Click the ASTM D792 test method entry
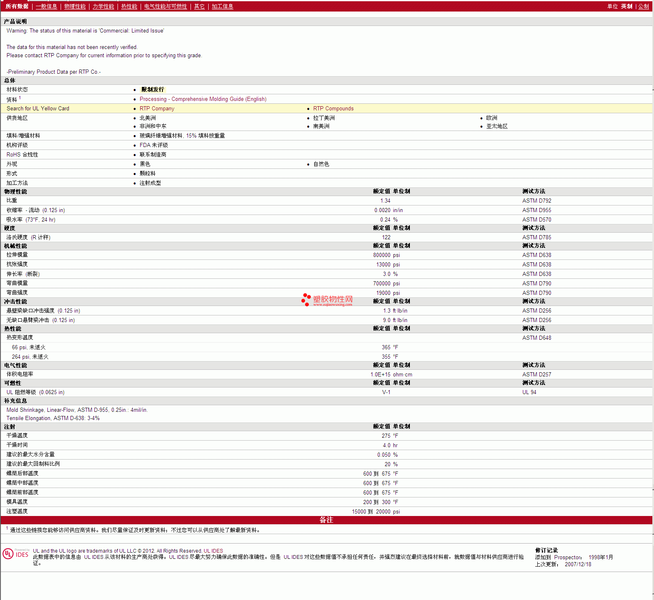 (536, 201)
